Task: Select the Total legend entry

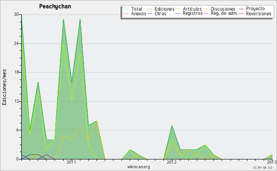Action: point(137,9)
